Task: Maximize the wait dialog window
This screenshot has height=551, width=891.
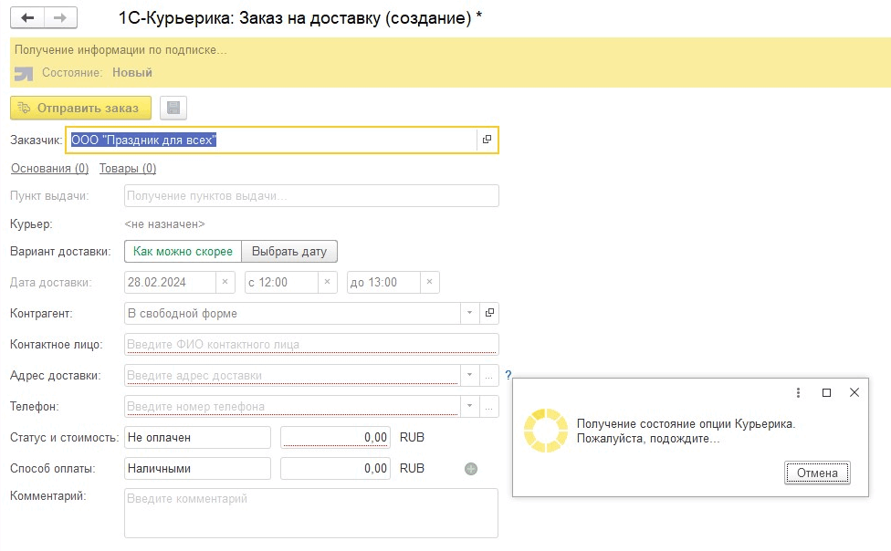Action: [827, 392]
